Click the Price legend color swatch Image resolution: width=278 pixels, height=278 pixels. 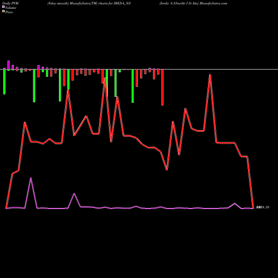point(3,12)
